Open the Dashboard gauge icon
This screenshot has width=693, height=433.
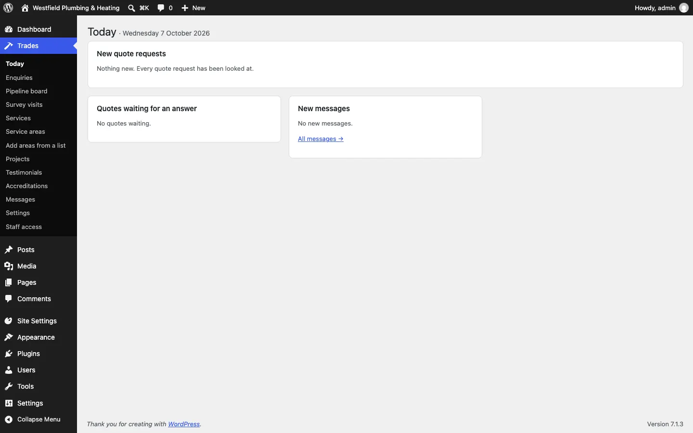[x=9, y=29]
